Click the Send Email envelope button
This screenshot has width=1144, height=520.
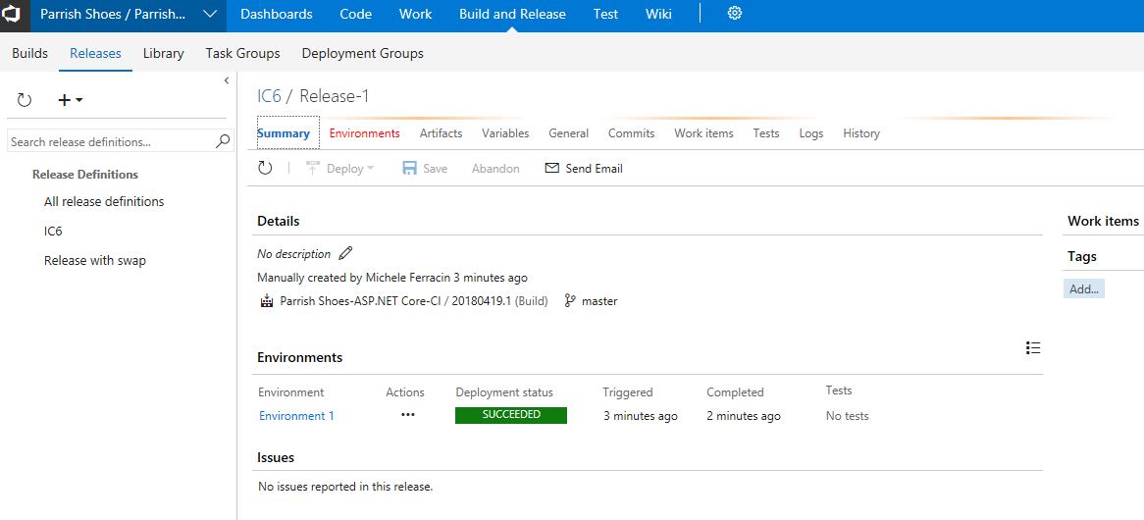point(584,168)
